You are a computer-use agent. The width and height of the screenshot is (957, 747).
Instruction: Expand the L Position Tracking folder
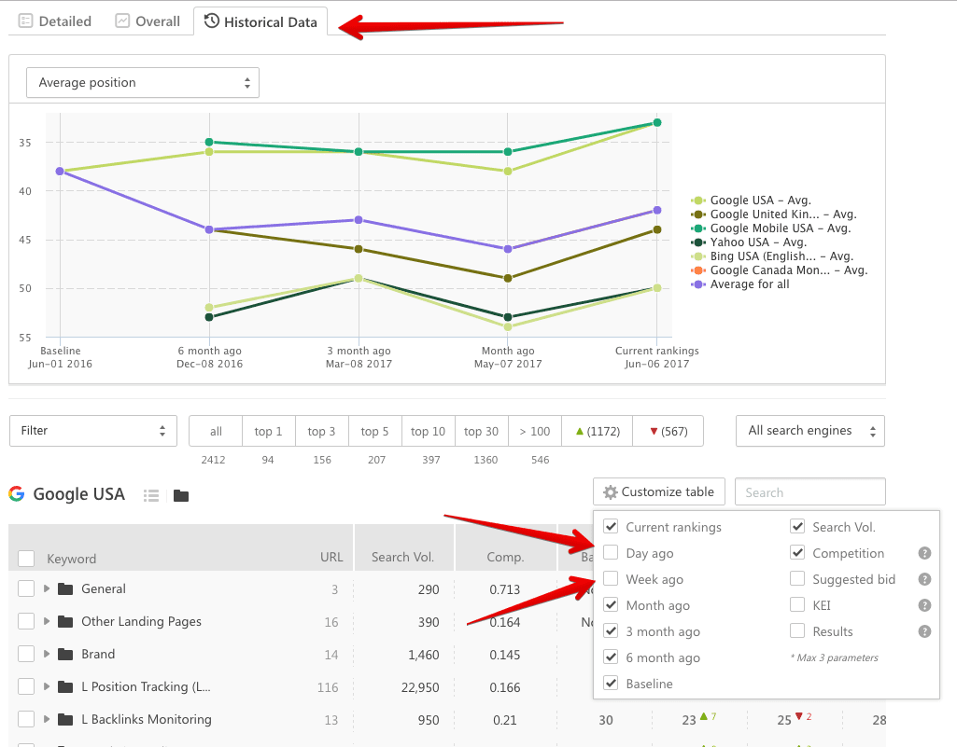coord(47,686)
